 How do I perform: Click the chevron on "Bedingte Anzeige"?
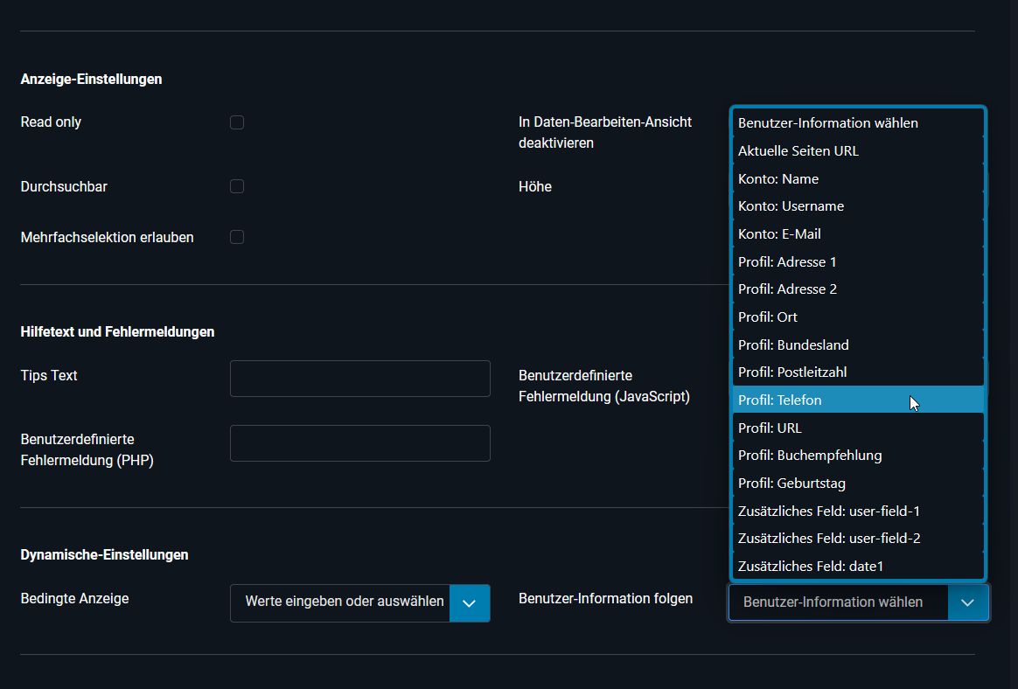click(x=469, y=602)
